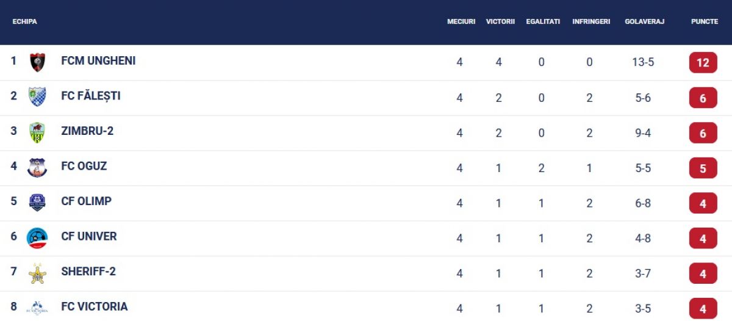Click the GOLAVERAJ column header

(x=644, y=21)
